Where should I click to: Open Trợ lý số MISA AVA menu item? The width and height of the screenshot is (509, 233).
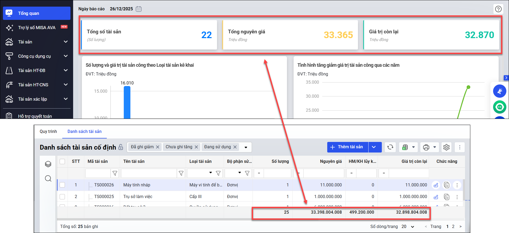37,28
